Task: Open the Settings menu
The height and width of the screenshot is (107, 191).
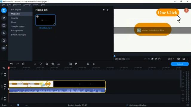Action: (27, 5)
